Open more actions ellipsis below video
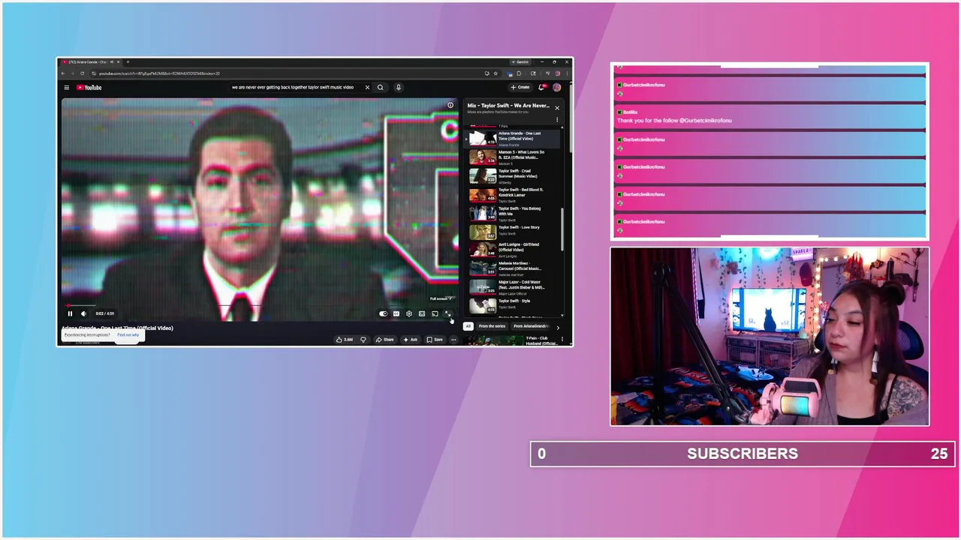The width and height of the screenshot is (961, 540). 453,340
